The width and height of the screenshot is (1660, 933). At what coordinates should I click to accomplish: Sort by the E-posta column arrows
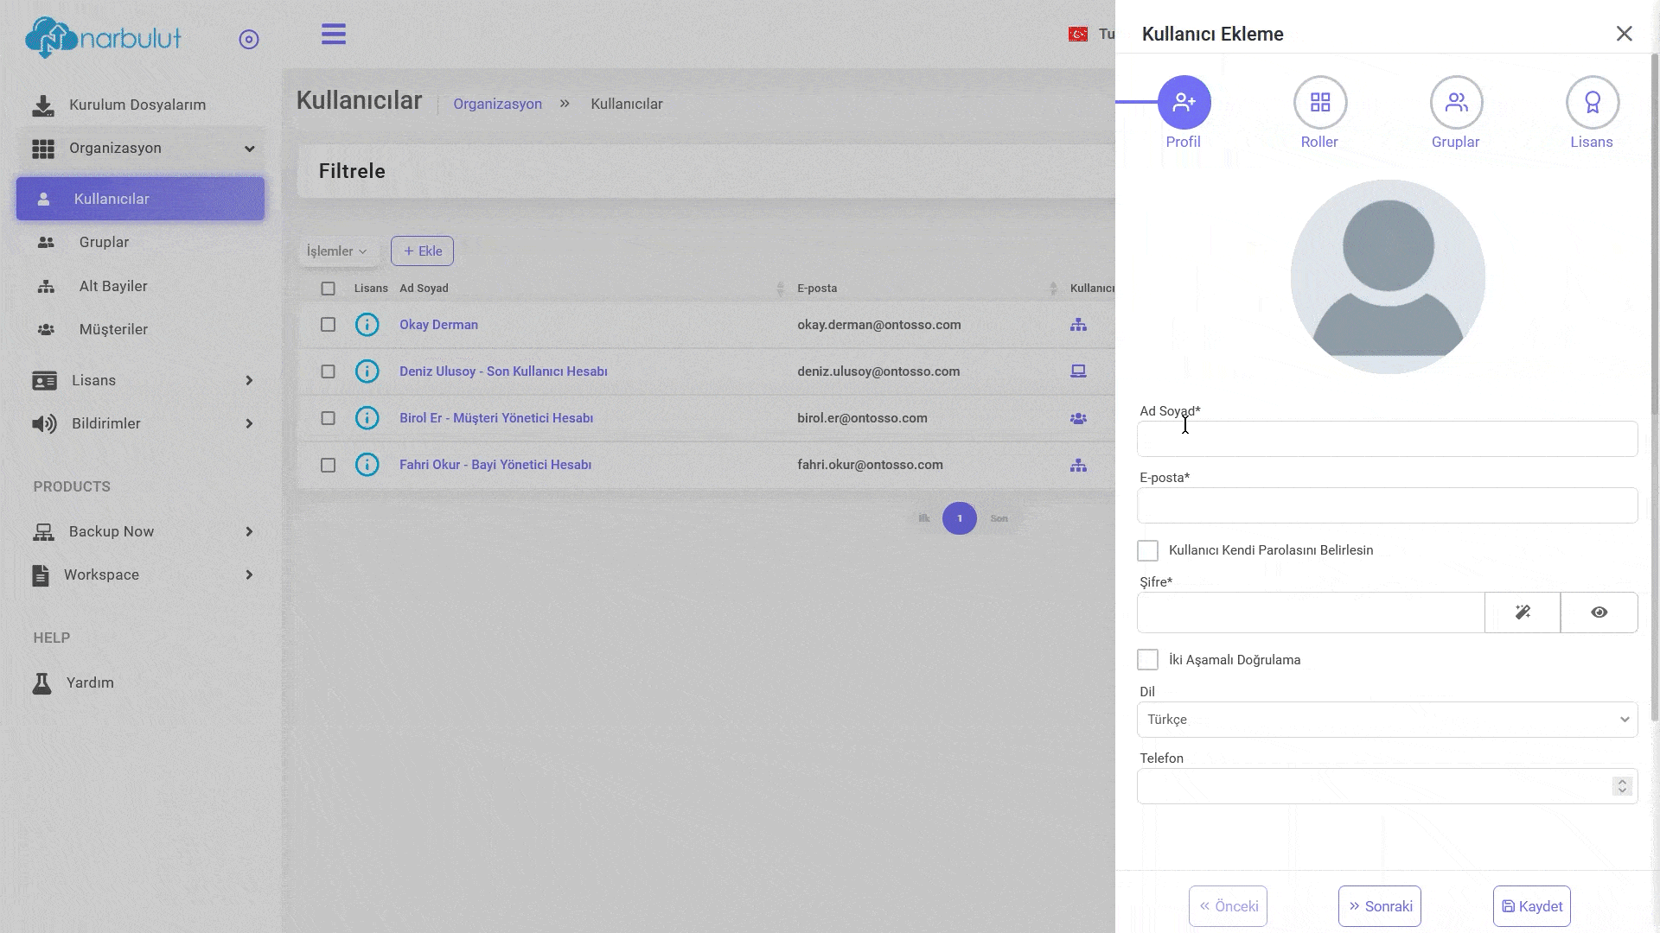(1053, 289)
